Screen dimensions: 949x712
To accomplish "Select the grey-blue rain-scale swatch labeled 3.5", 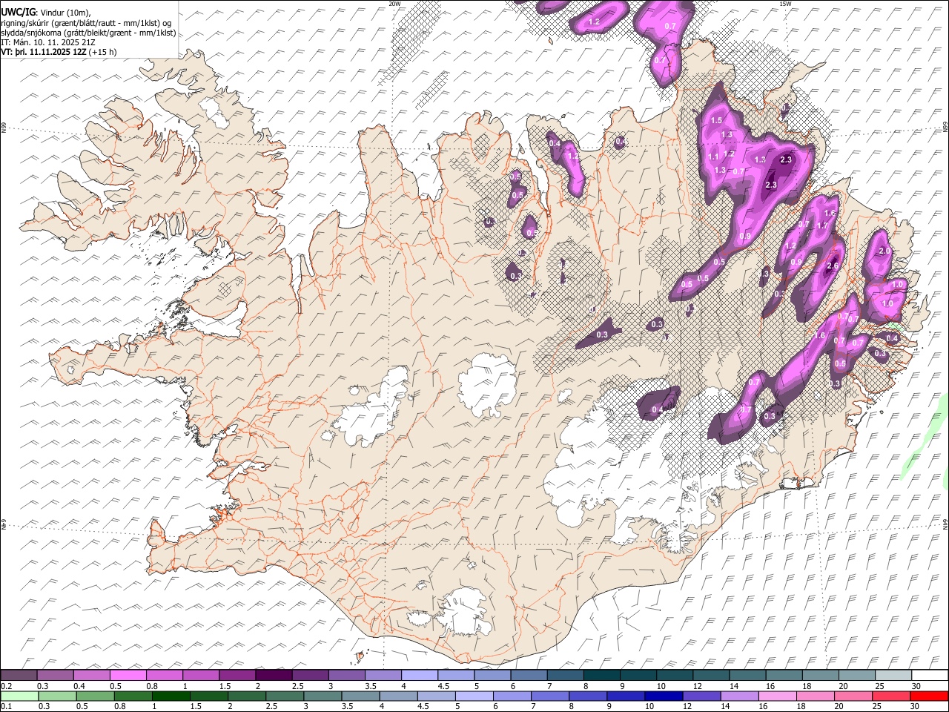I will 360,696.
